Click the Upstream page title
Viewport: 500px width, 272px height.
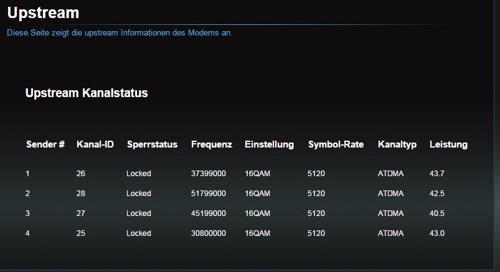[43, 12]
